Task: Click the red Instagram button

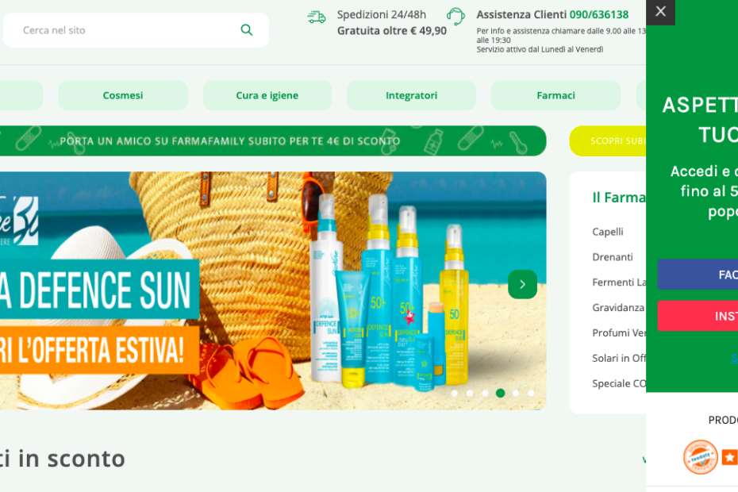Action: point(698,316)
